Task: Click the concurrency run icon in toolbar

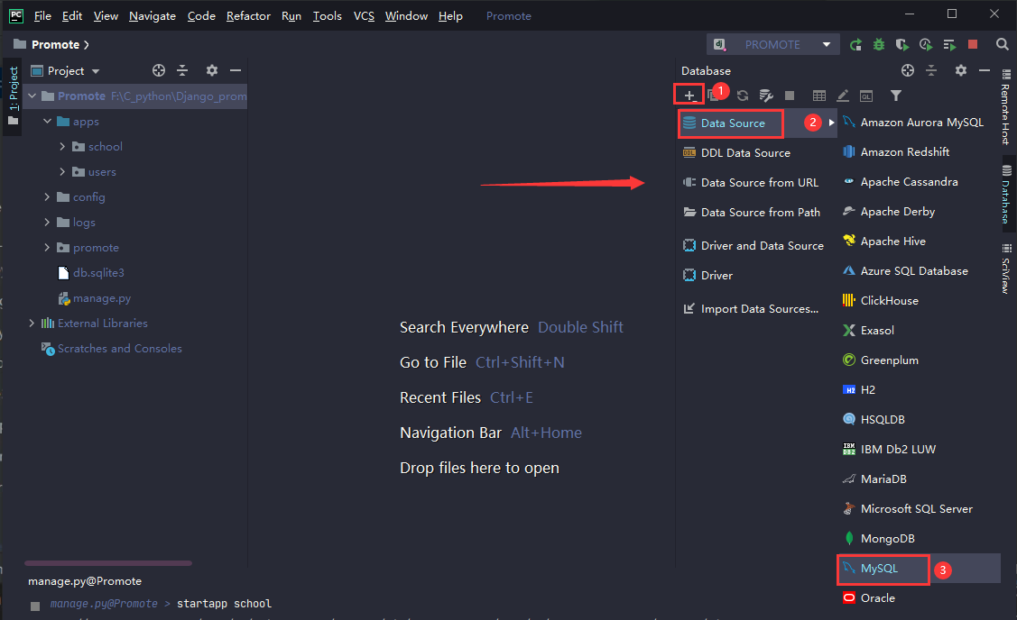Action: (949, 45)
